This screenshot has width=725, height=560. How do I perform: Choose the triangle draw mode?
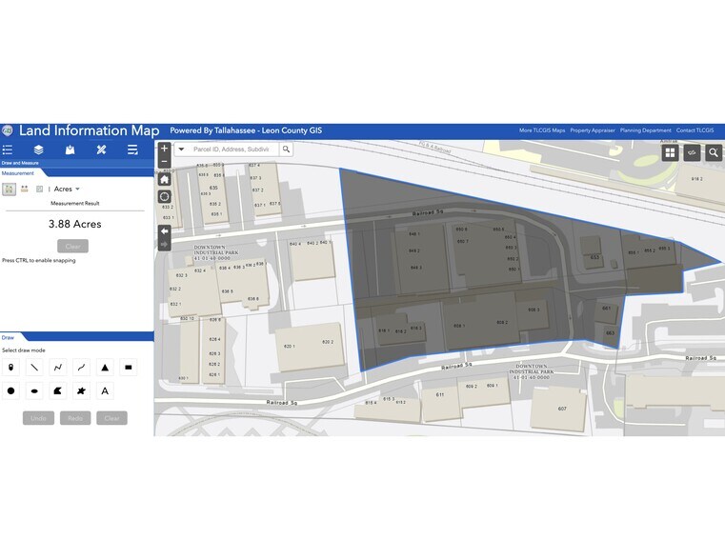coord(105,367)
